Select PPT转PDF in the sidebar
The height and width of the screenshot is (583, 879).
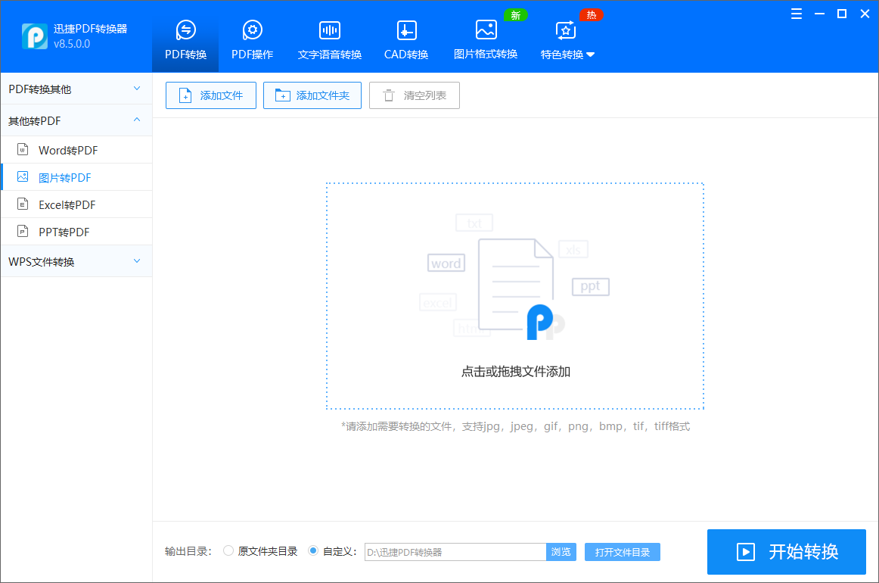coord(76,231)
